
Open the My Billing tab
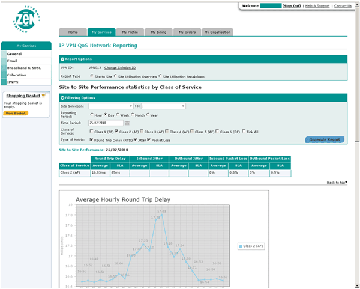158,32
